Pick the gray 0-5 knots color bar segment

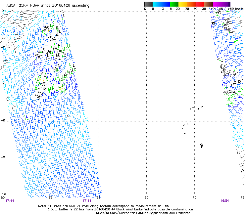coord(148,4)
